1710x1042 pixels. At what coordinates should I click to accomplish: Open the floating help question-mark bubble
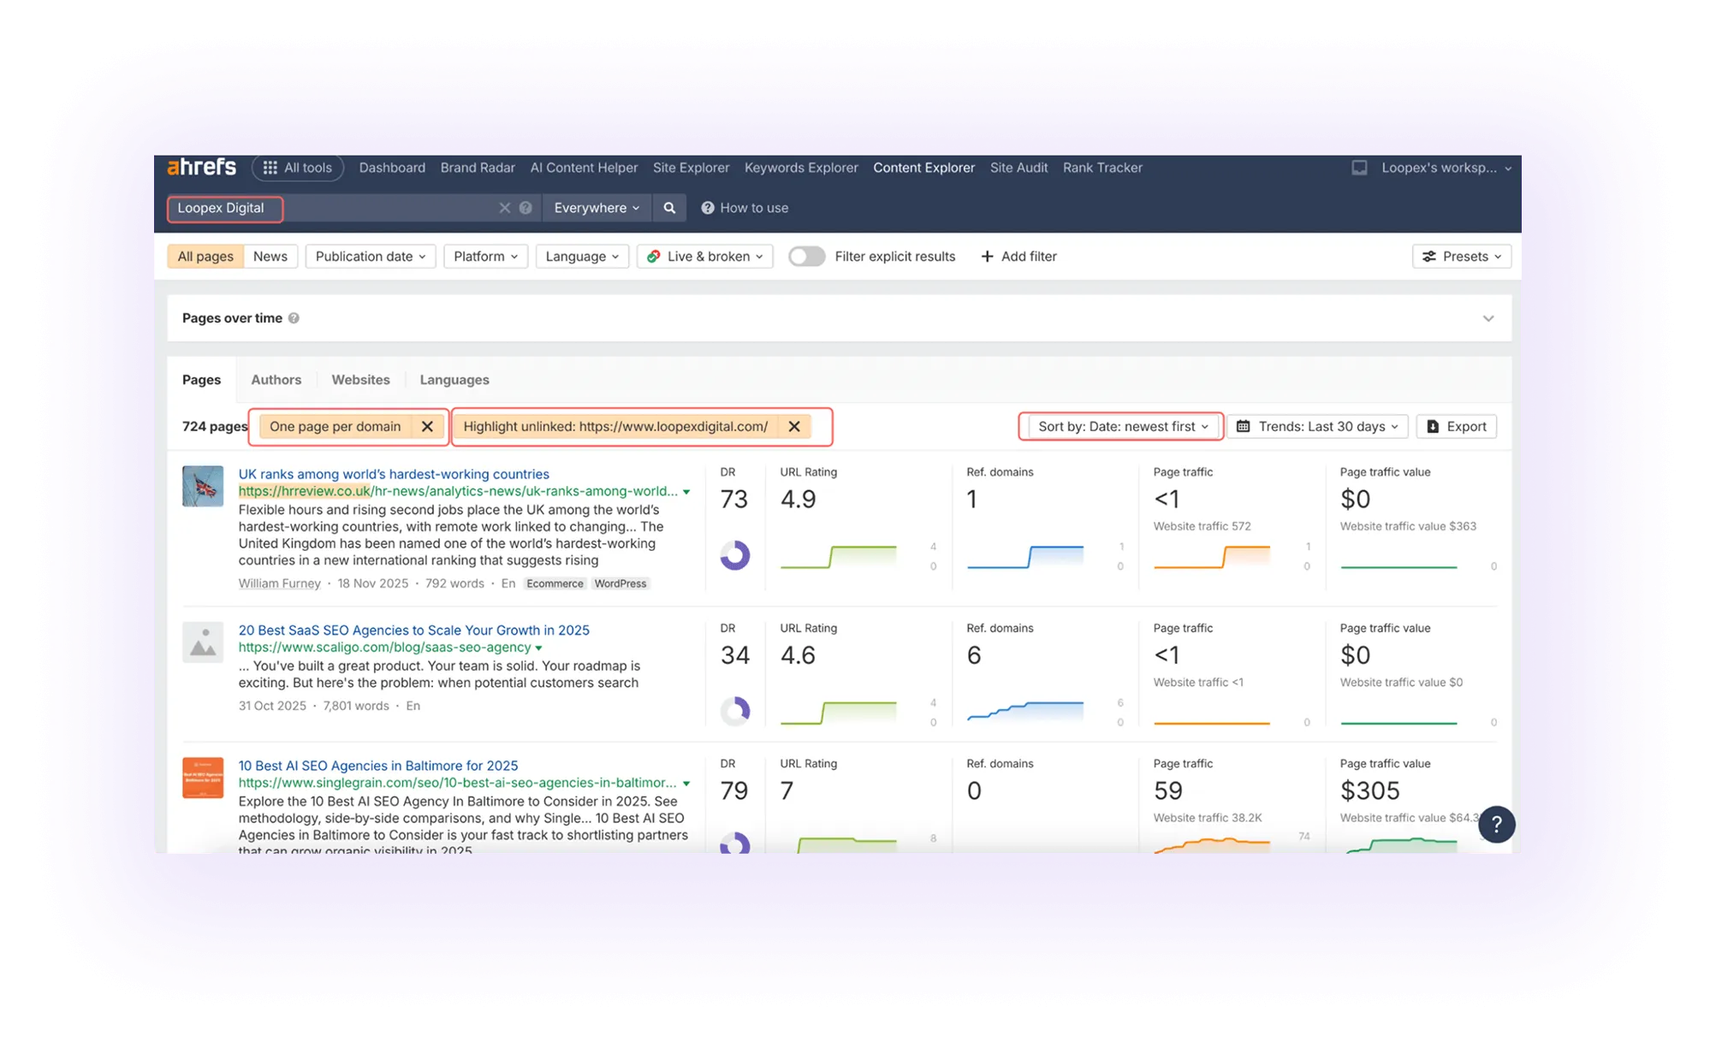(1496, 824)
